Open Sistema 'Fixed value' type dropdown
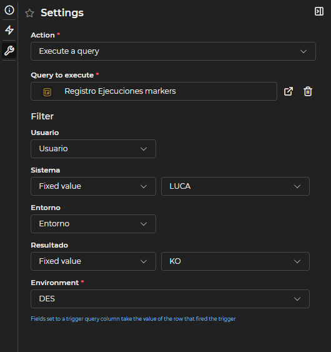 pyautogui.click(x=93, y=186)
